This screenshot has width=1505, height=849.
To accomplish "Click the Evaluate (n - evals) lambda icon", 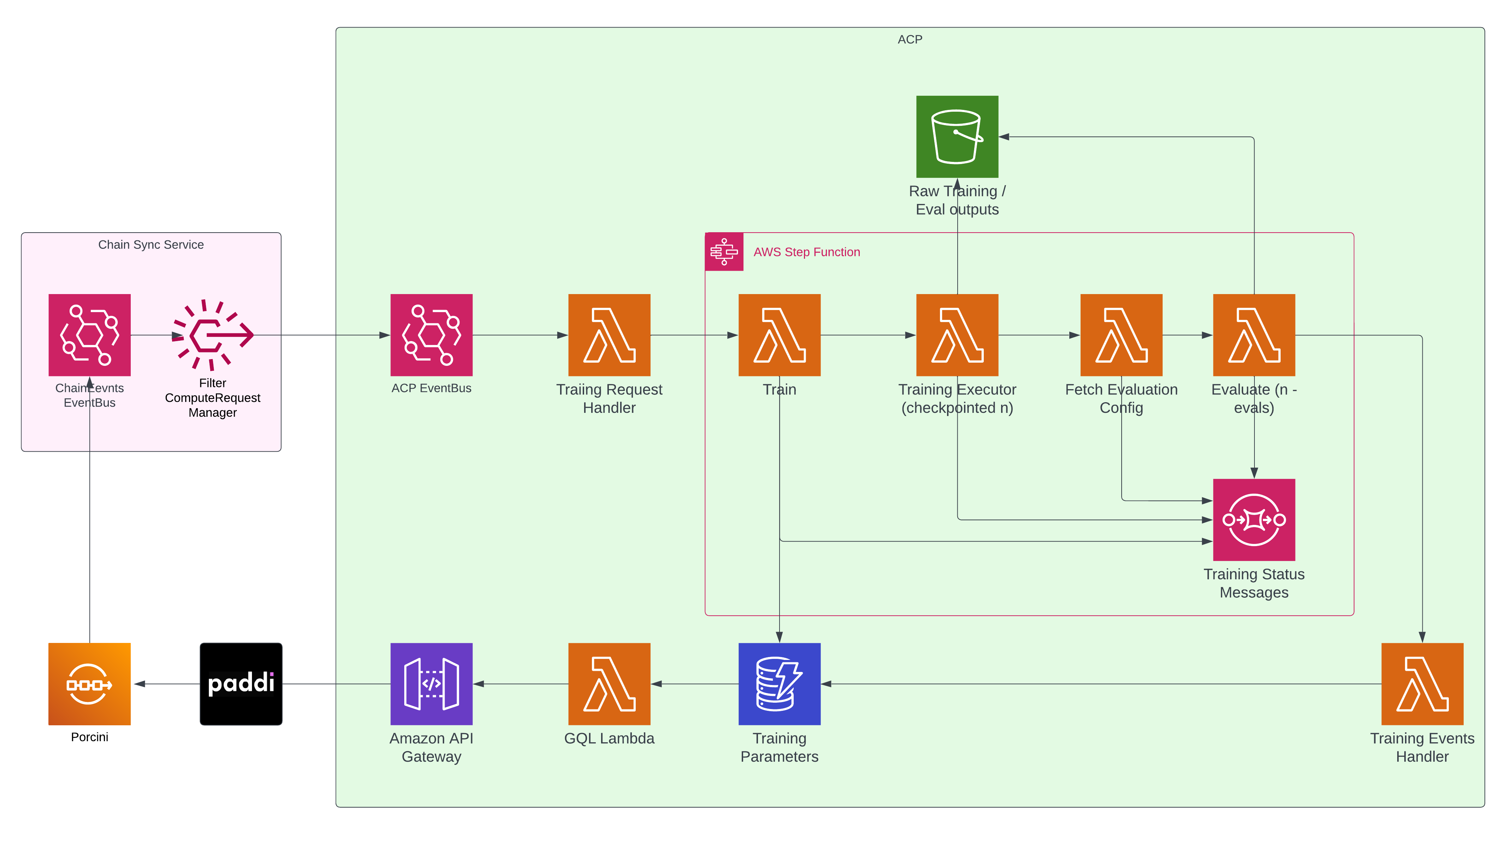I will (x=1254, y=335).
